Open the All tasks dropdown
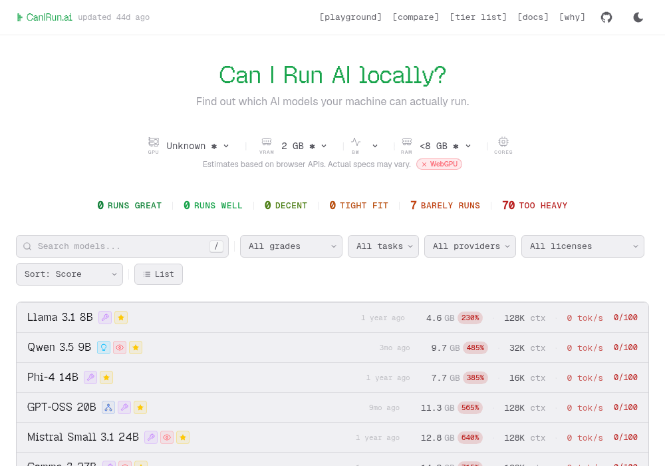 coord(384,246)
